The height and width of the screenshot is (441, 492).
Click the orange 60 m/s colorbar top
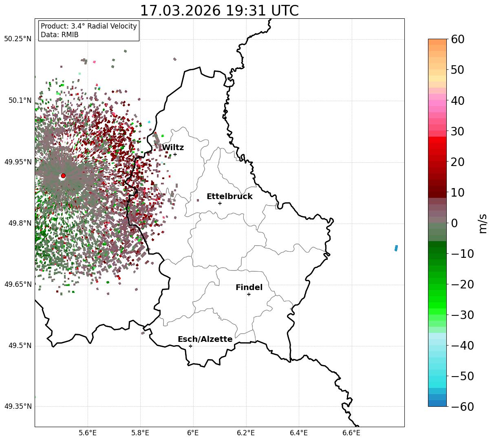click(x=437, y=42)
